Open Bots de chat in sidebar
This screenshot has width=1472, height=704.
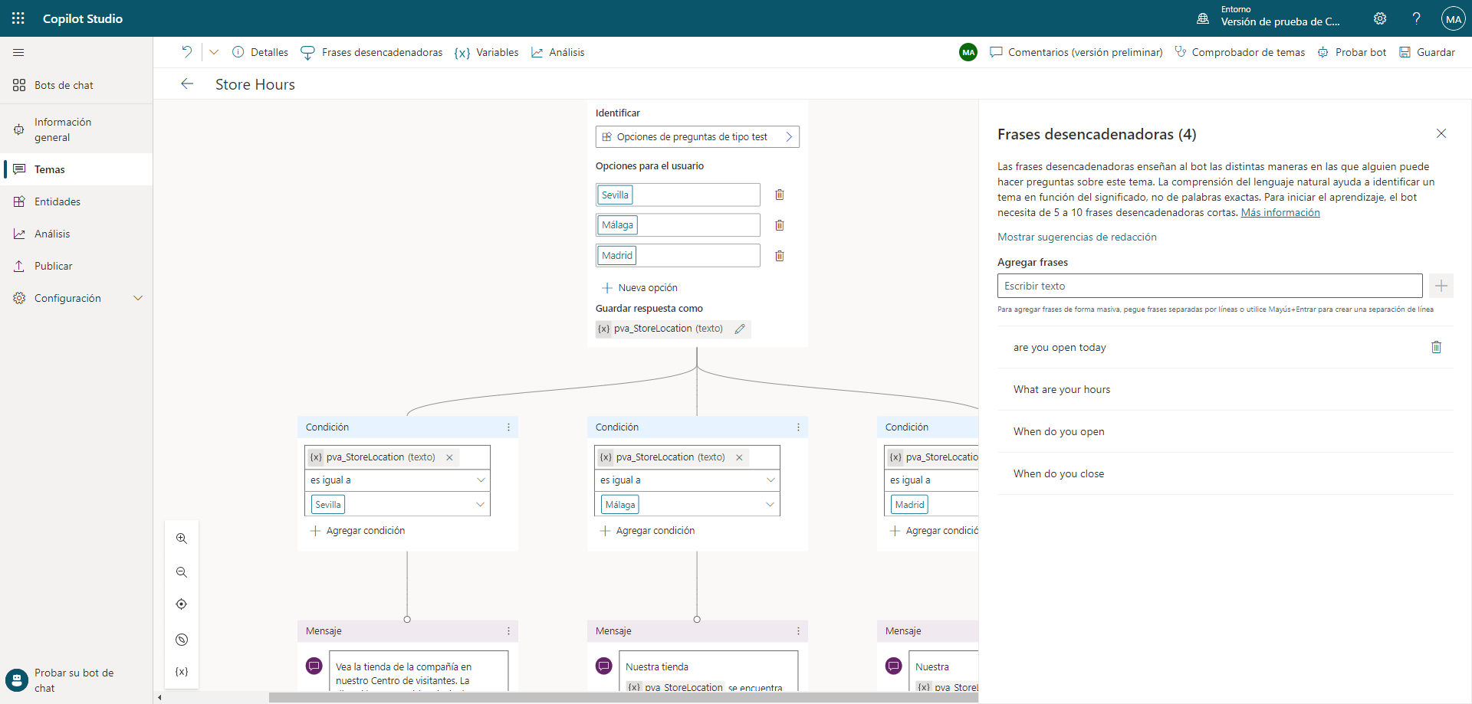(x=77, y=85)
